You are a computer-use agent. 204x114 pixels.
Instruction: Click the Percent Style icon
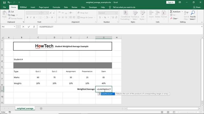(105, 17)
